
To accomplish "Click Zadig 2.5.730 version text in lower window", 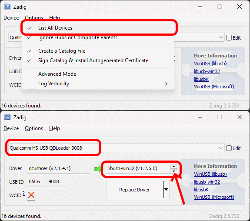I will click(224, 216).
